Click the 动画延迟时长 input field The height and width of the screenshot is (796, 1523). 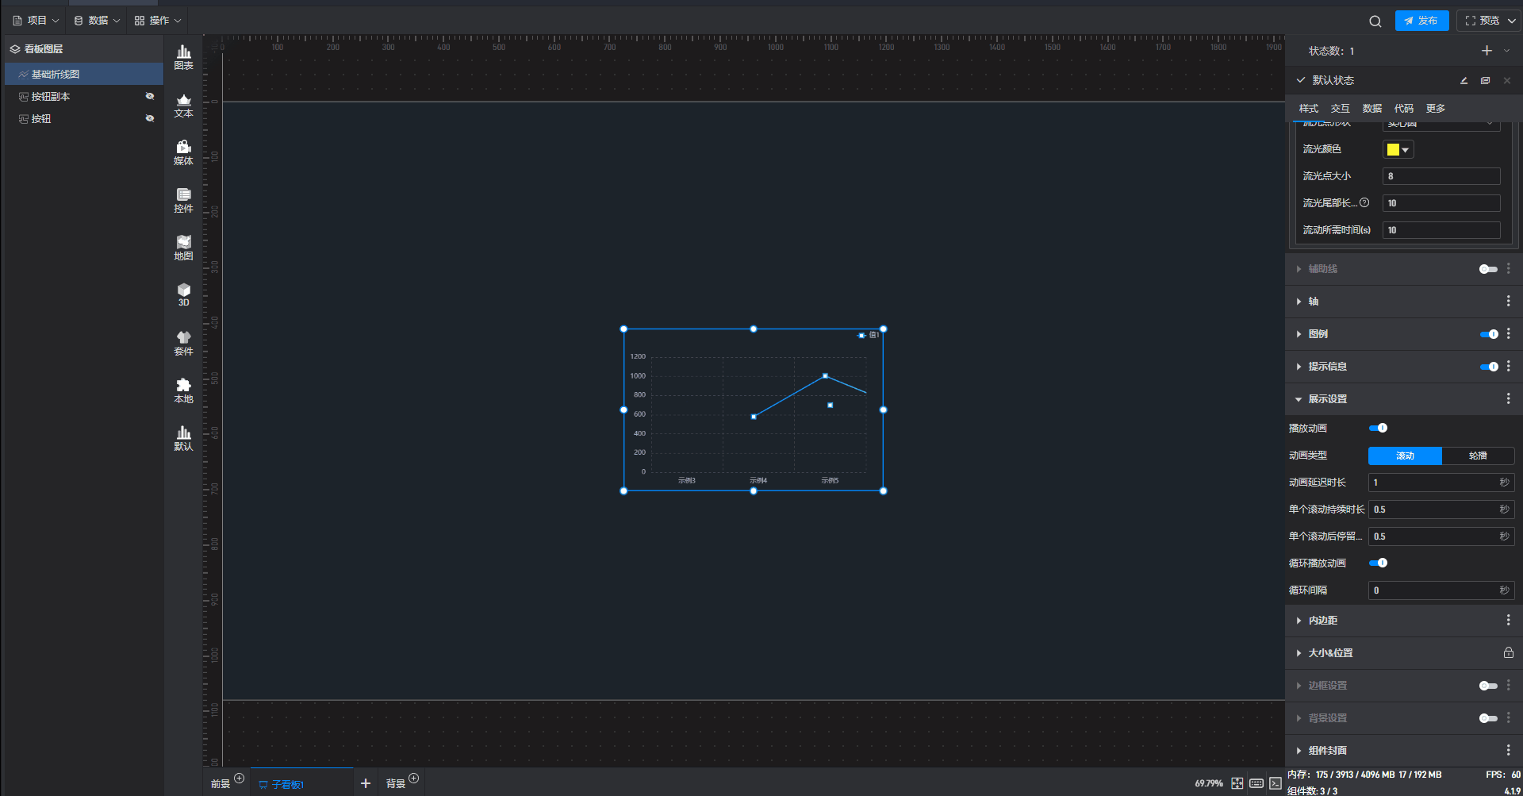point(1433,483)
